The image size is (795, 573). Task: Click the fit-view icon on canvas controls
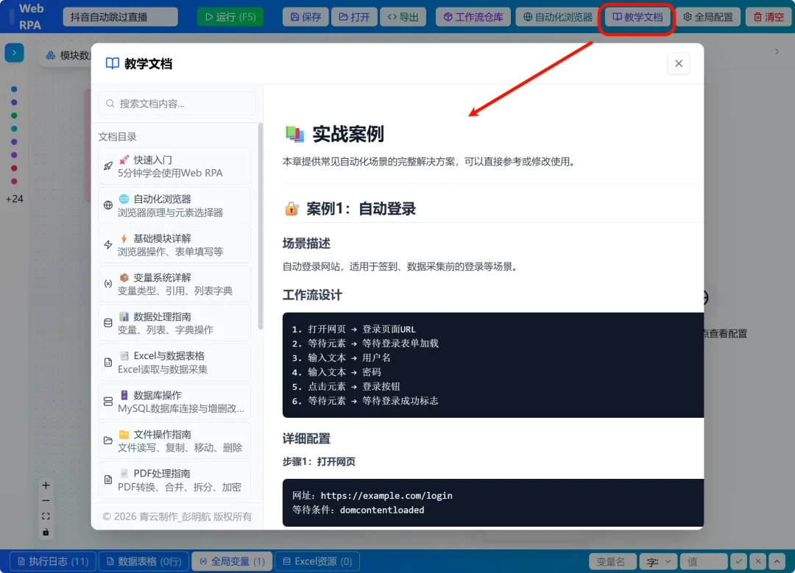coord(46,516)
